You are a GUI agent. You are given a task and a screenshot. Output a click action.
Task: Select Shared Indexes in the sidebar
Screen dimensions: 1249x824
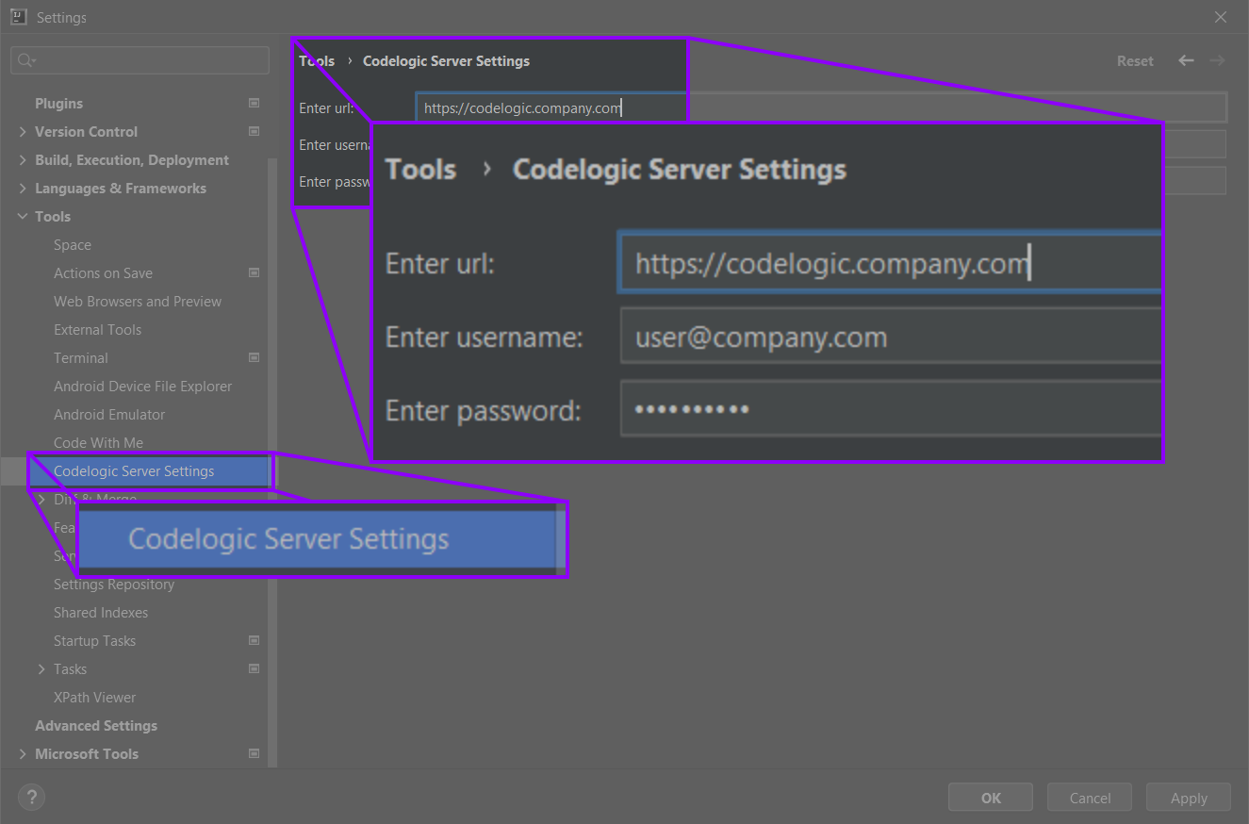pos(100,612)
